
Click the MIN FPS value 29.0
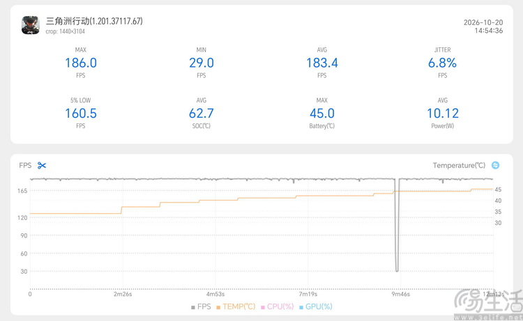click(x=202, y=63)
